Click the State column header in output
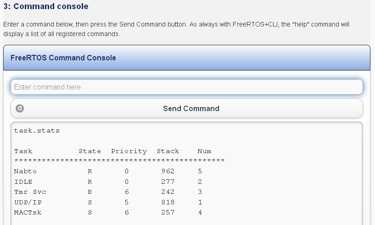The image size is (375, 225). pyautogui.click(x=90, y=151)
